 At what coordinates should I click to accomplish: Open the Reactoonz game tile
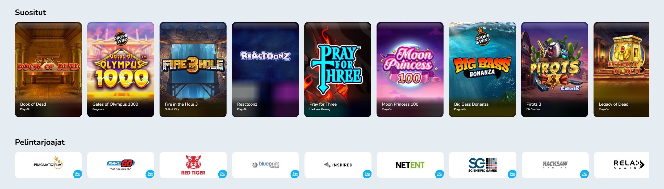(x=265, y=70)
